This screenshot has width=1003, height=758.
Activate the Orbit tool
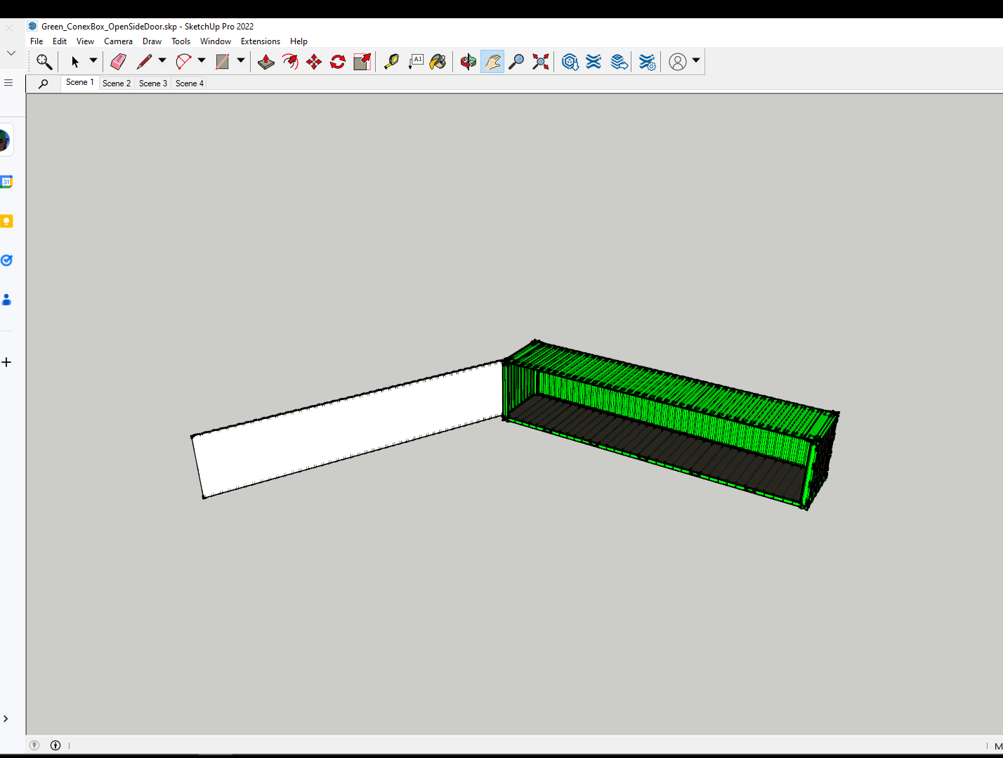point(468,62)
